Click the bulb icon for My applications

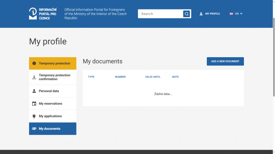[x=34, y=116]
